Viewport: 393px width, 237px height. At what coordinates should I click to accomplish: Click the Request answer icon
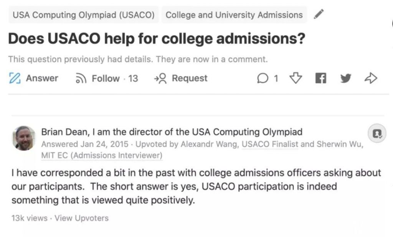click(160, 78)
